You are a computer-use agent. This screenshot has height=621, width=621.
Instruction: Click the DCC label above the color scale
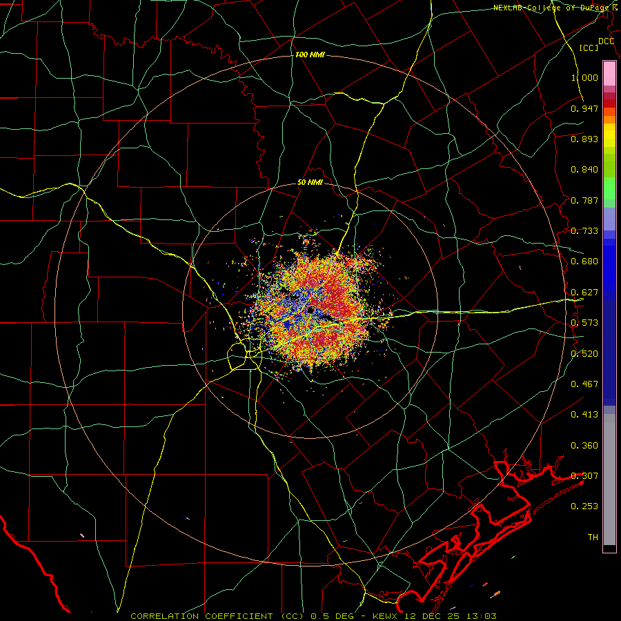coord(606,41)
